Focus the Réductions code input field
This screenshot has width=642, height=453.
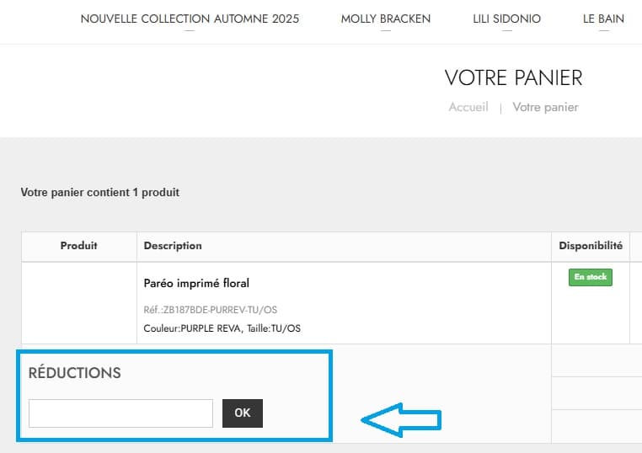pos(120,413)
